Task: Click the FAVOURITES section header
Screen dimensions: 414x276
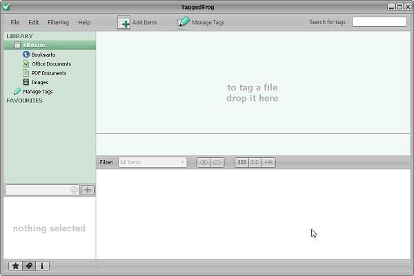Action: tap(25, 101)
